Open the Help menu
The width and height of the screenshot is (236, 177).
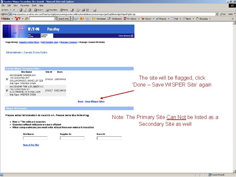41,6
